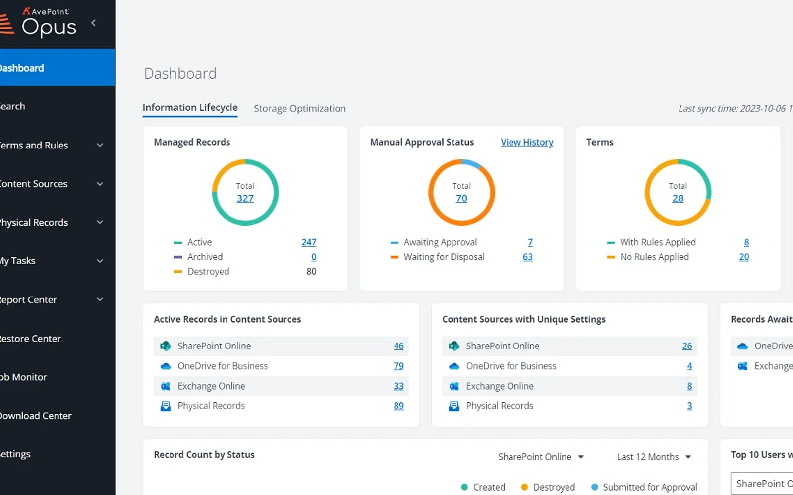The image size is (793, 495).
Task: Open Last 12 Months period dropdown
Action: 654,457
